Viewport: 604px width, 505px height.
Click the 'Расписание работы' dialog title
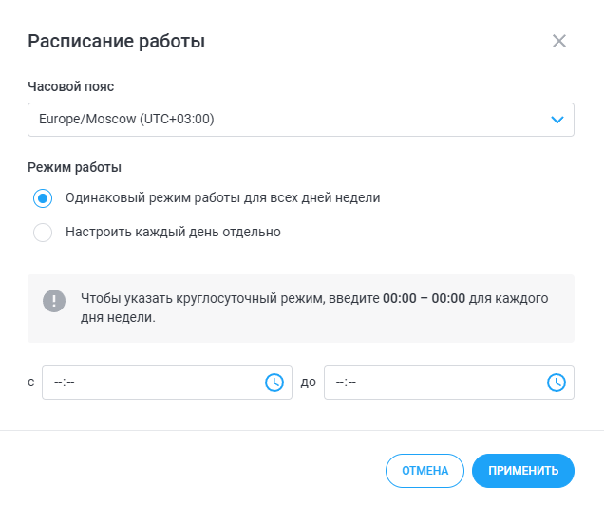[x=117, y=41]
